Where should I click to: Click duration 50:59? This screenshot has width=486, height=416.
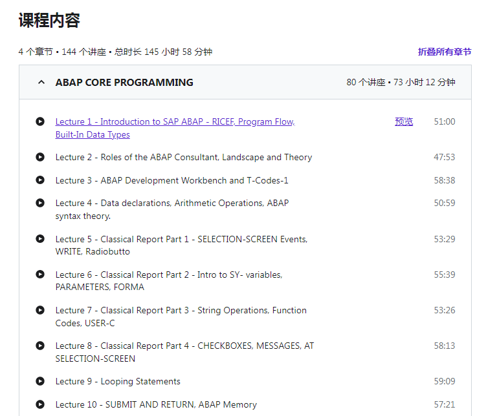tap(445, 203)
